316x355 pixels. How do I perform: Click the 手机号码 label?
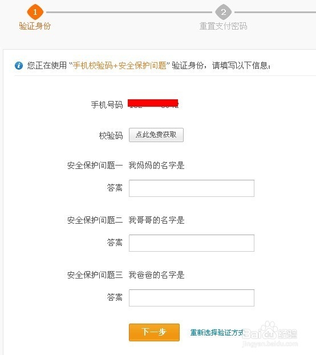107,105
